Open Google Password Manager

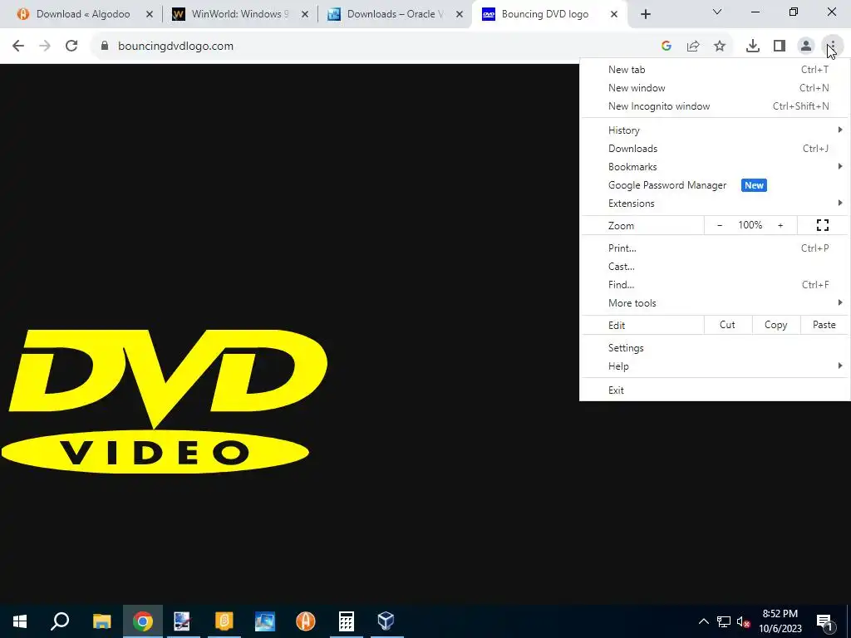pyautogui.click(x=715, y=185)
